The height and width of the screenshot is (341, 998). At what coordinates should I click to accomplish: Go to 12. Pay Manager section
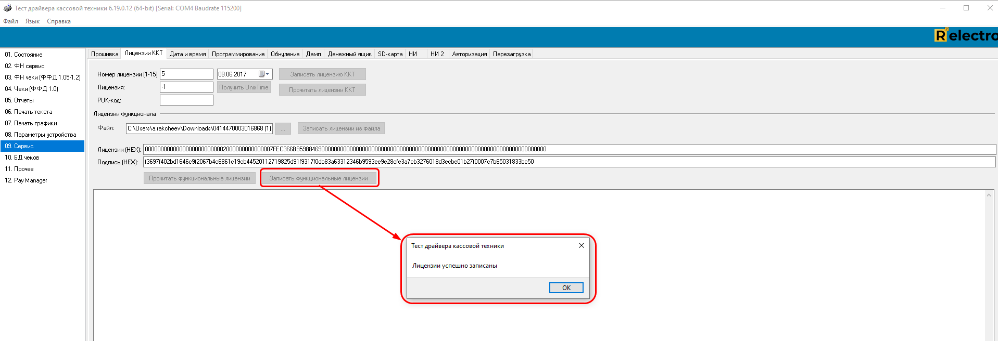tap(26, 180)
